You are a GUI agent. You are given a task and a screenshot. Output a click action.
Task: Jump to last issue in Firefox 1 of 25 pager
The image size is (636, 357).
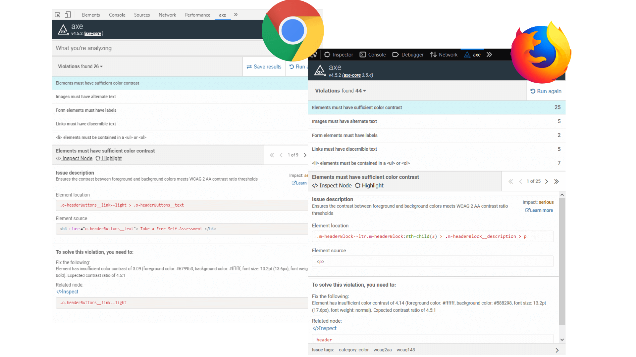pyautogui.click(x=556, y=181)
